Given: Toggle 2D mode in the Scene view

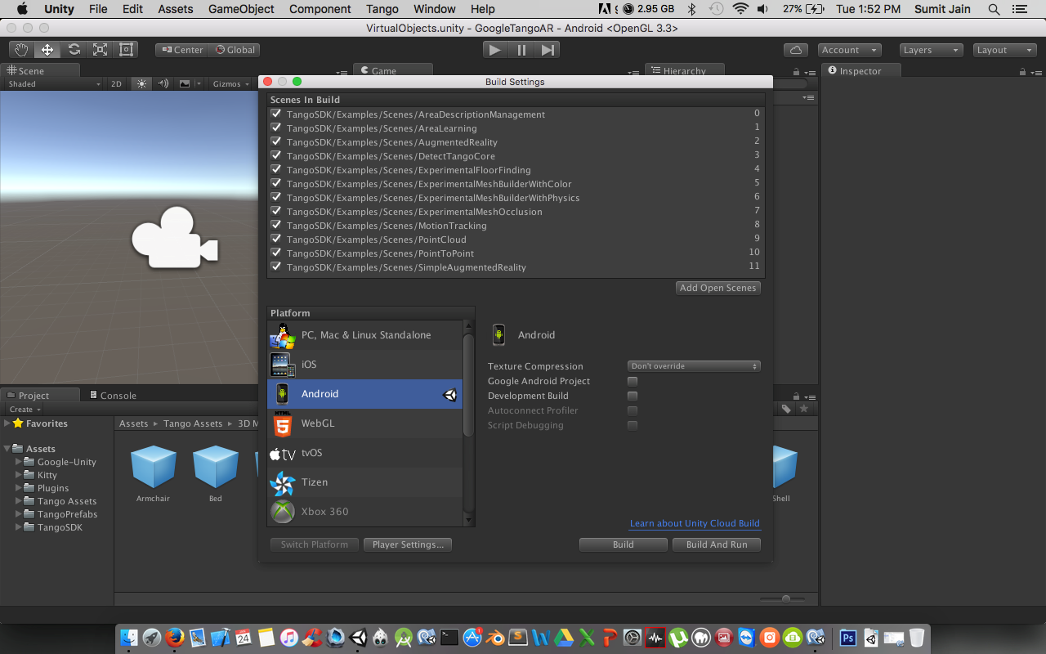Looking at the screenshot, I should (117, 83).
